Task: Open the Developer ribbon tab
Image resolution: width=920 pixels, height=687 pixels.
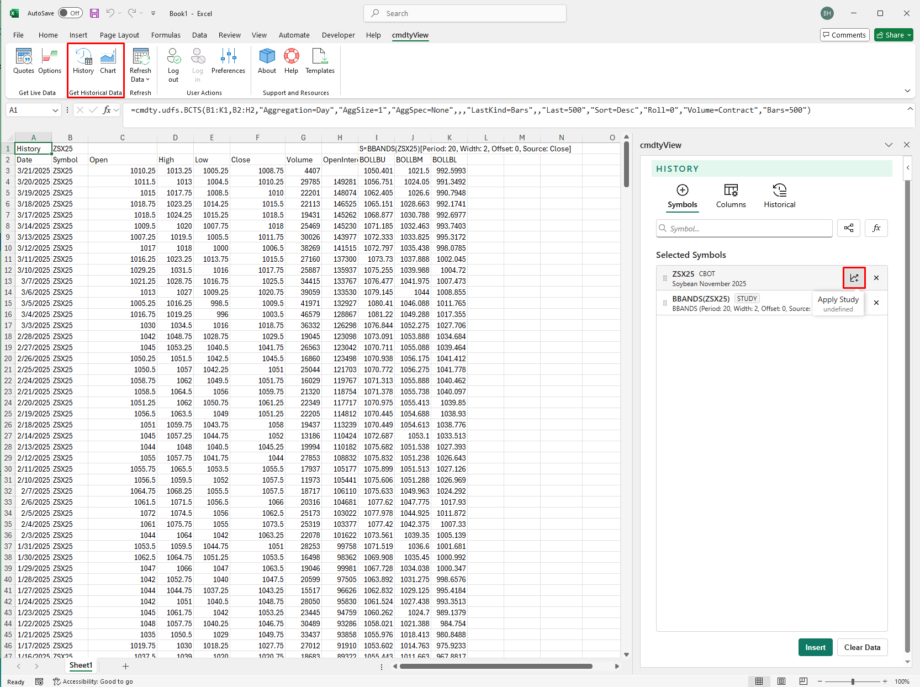Action: pos(339,35)
